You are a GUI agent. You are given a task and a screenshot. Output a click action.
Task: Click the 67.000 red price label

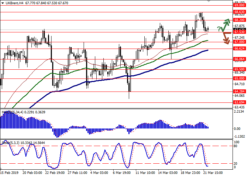(x=239, y=42)
